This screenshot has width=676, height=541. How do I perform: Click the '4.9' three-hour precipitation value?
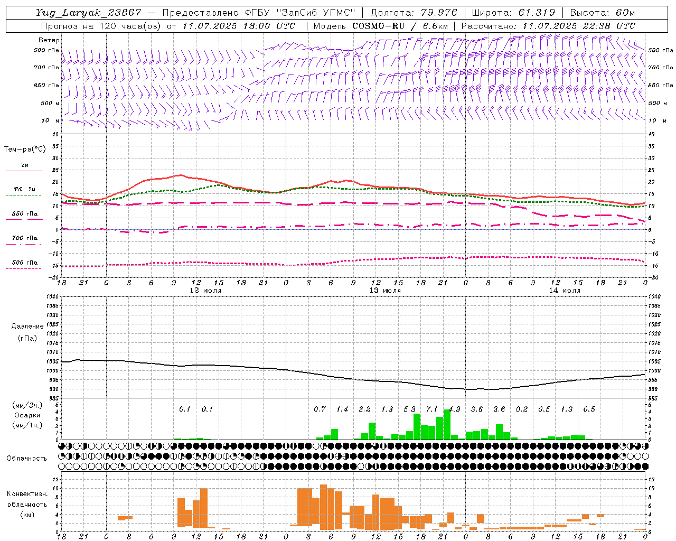(454, 409)
